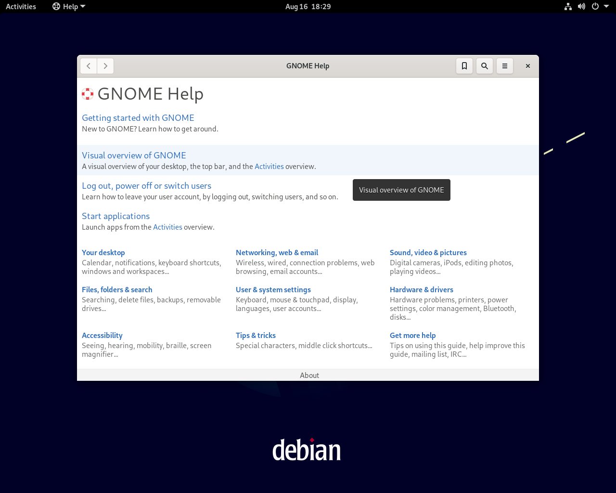Click the lifebuoy GNOME Help logo
The image size is (616, 493).
[88, 94]
